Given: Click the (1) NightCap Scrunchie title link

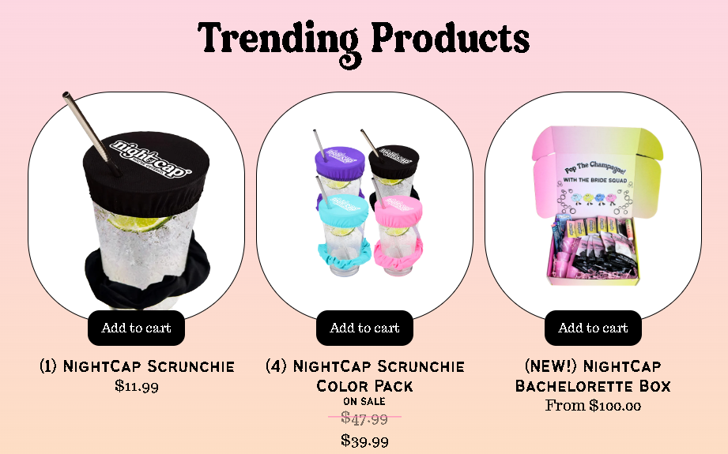Looking at the screenshot, I should pos(137,366).
